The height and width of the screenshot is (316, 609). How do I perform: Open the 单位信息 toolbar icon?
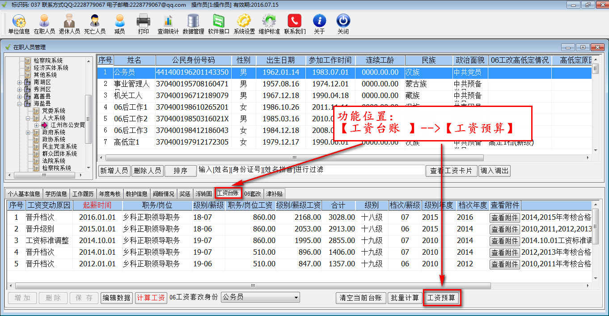pos(19,24)
